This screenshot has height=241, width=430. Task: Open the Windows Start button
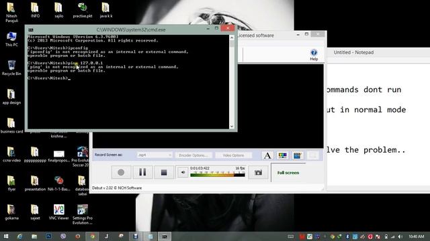6,236
